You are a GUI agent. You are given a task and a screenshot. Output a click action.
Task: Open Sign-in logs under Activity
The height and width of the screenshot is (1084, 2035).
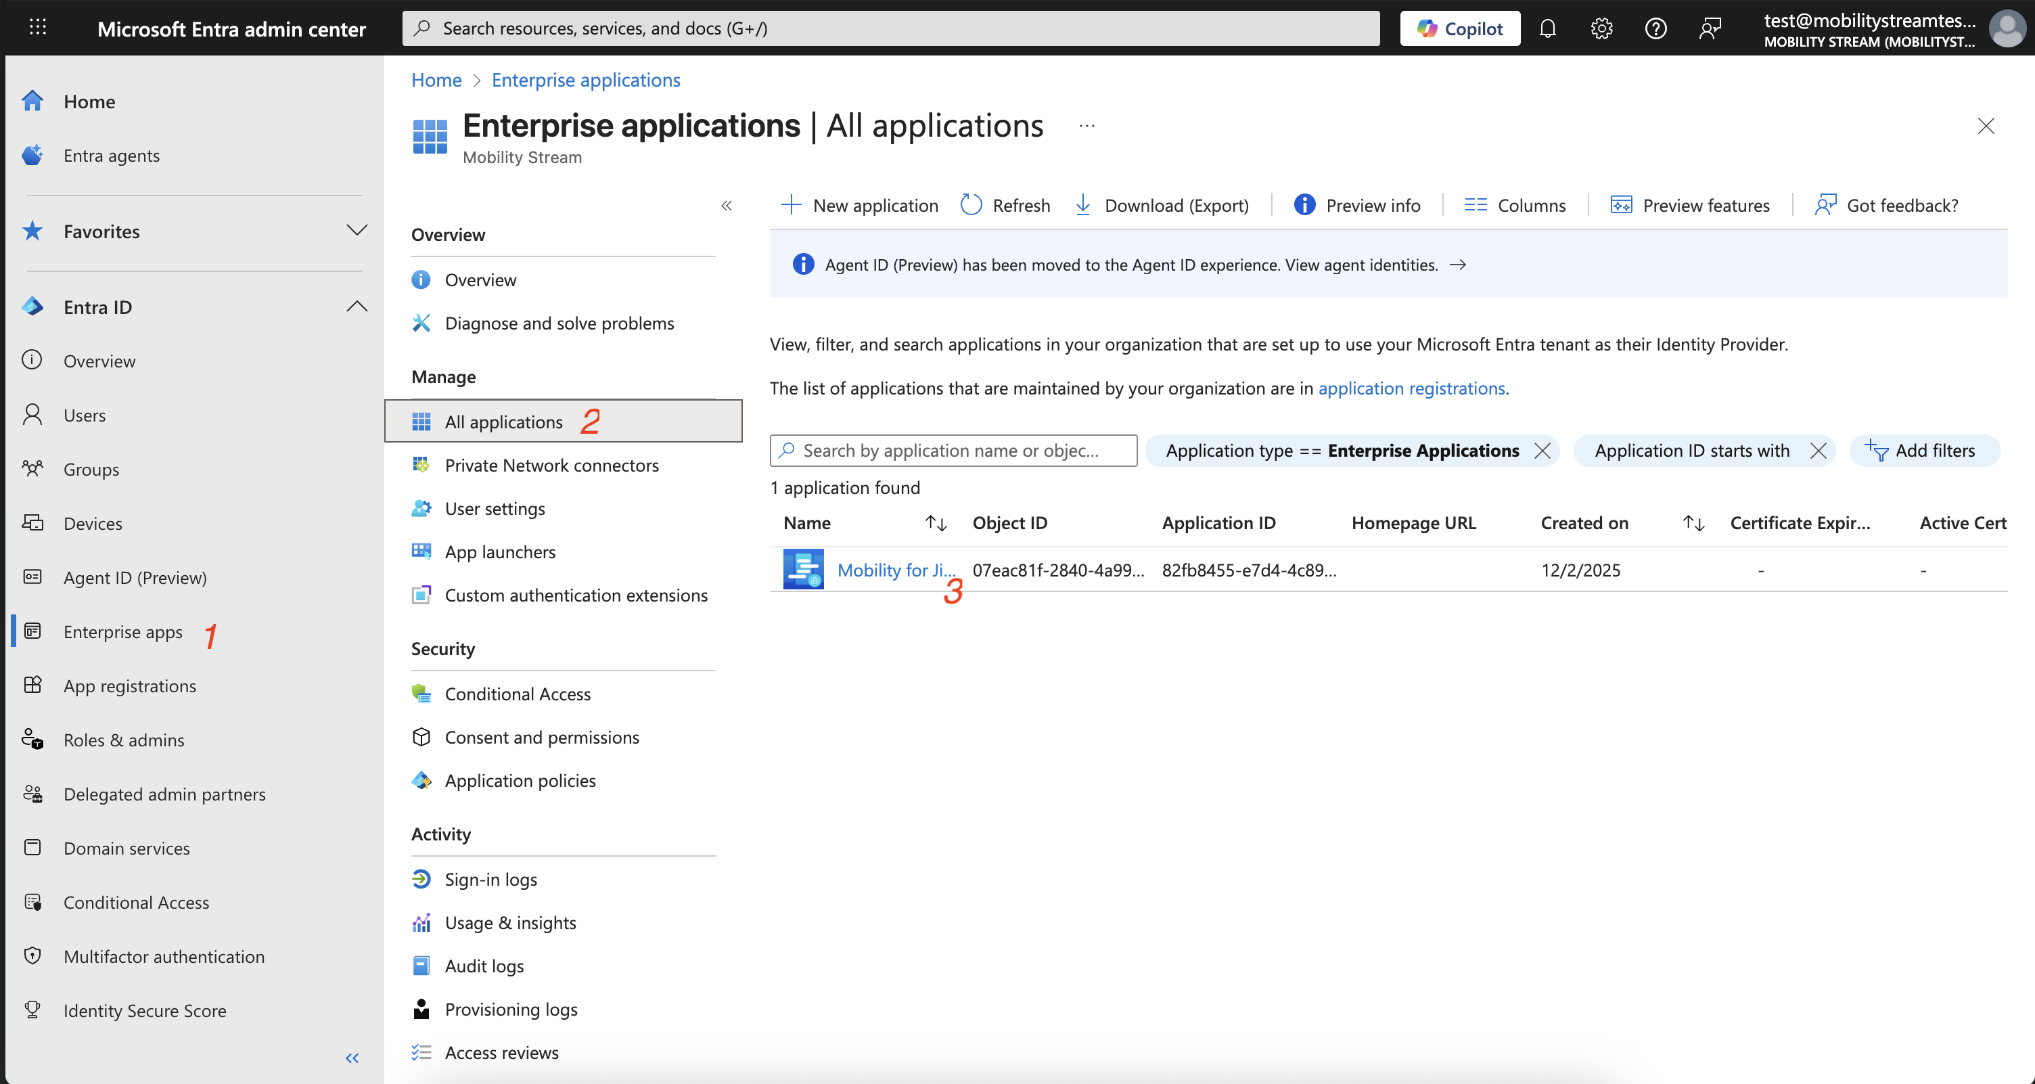click(490, 880)
